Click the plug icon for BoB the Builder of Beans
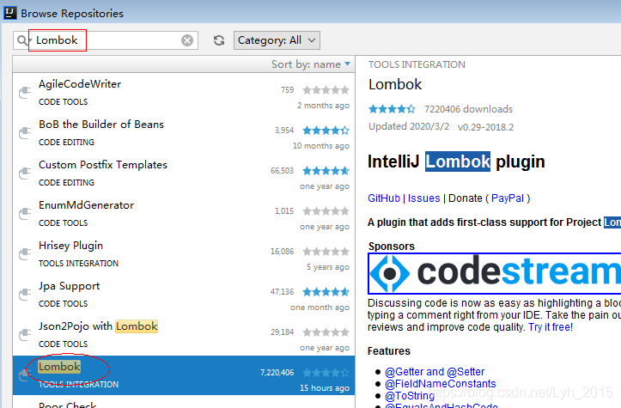The height and width of the screenshot is (408, 621). click(x=25, y=133)
